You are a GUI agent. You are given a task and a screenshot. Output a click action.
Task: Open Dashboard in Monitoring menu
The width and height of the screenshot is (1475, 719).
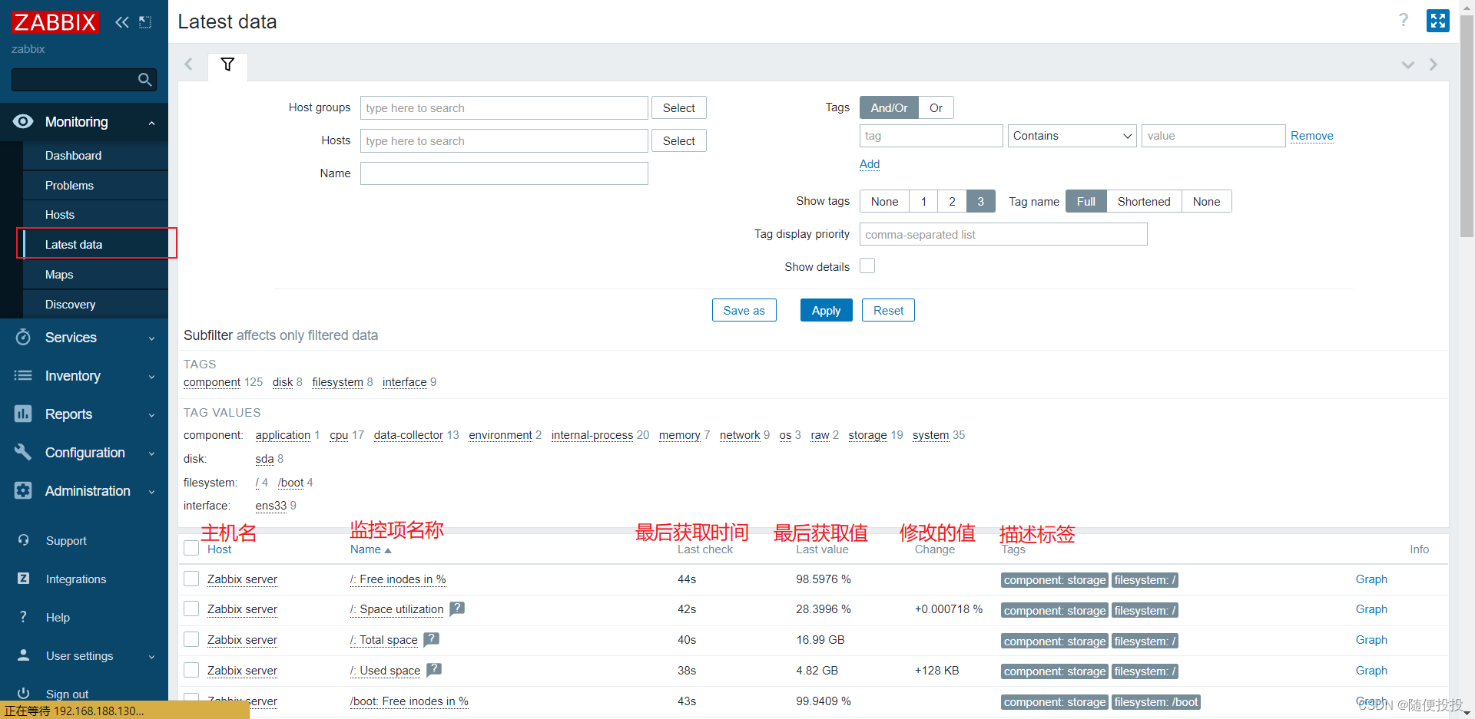click(x=95, y=155)
